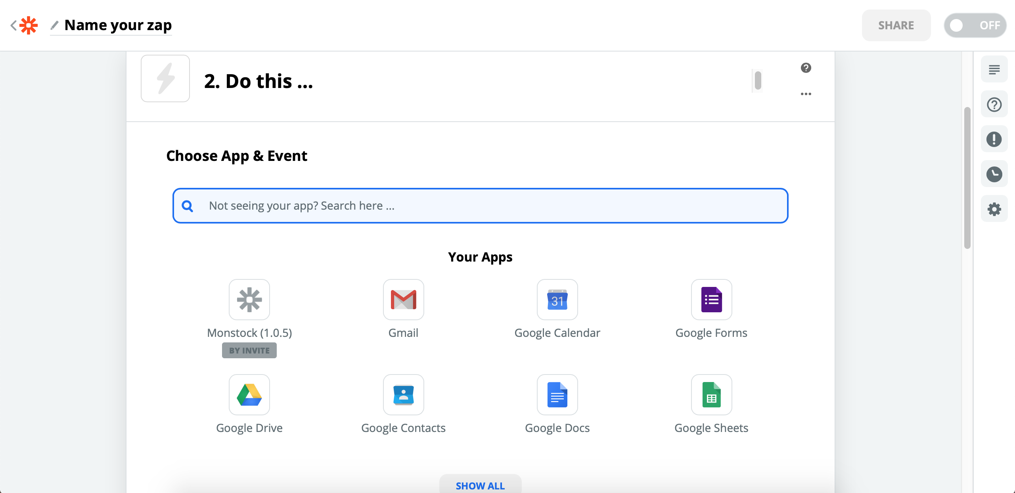
Task: Click the SHARE button
Action: [896, 25]
